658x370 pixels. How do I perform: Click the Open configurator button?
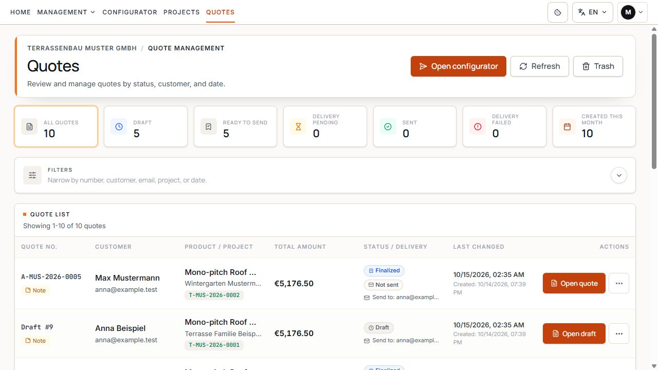459,66
